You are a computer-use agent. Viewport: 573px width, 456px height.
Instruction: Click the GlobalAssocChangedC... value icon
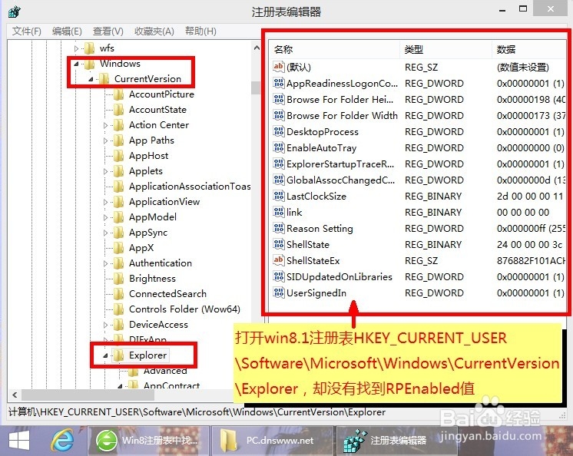(279, 180)
